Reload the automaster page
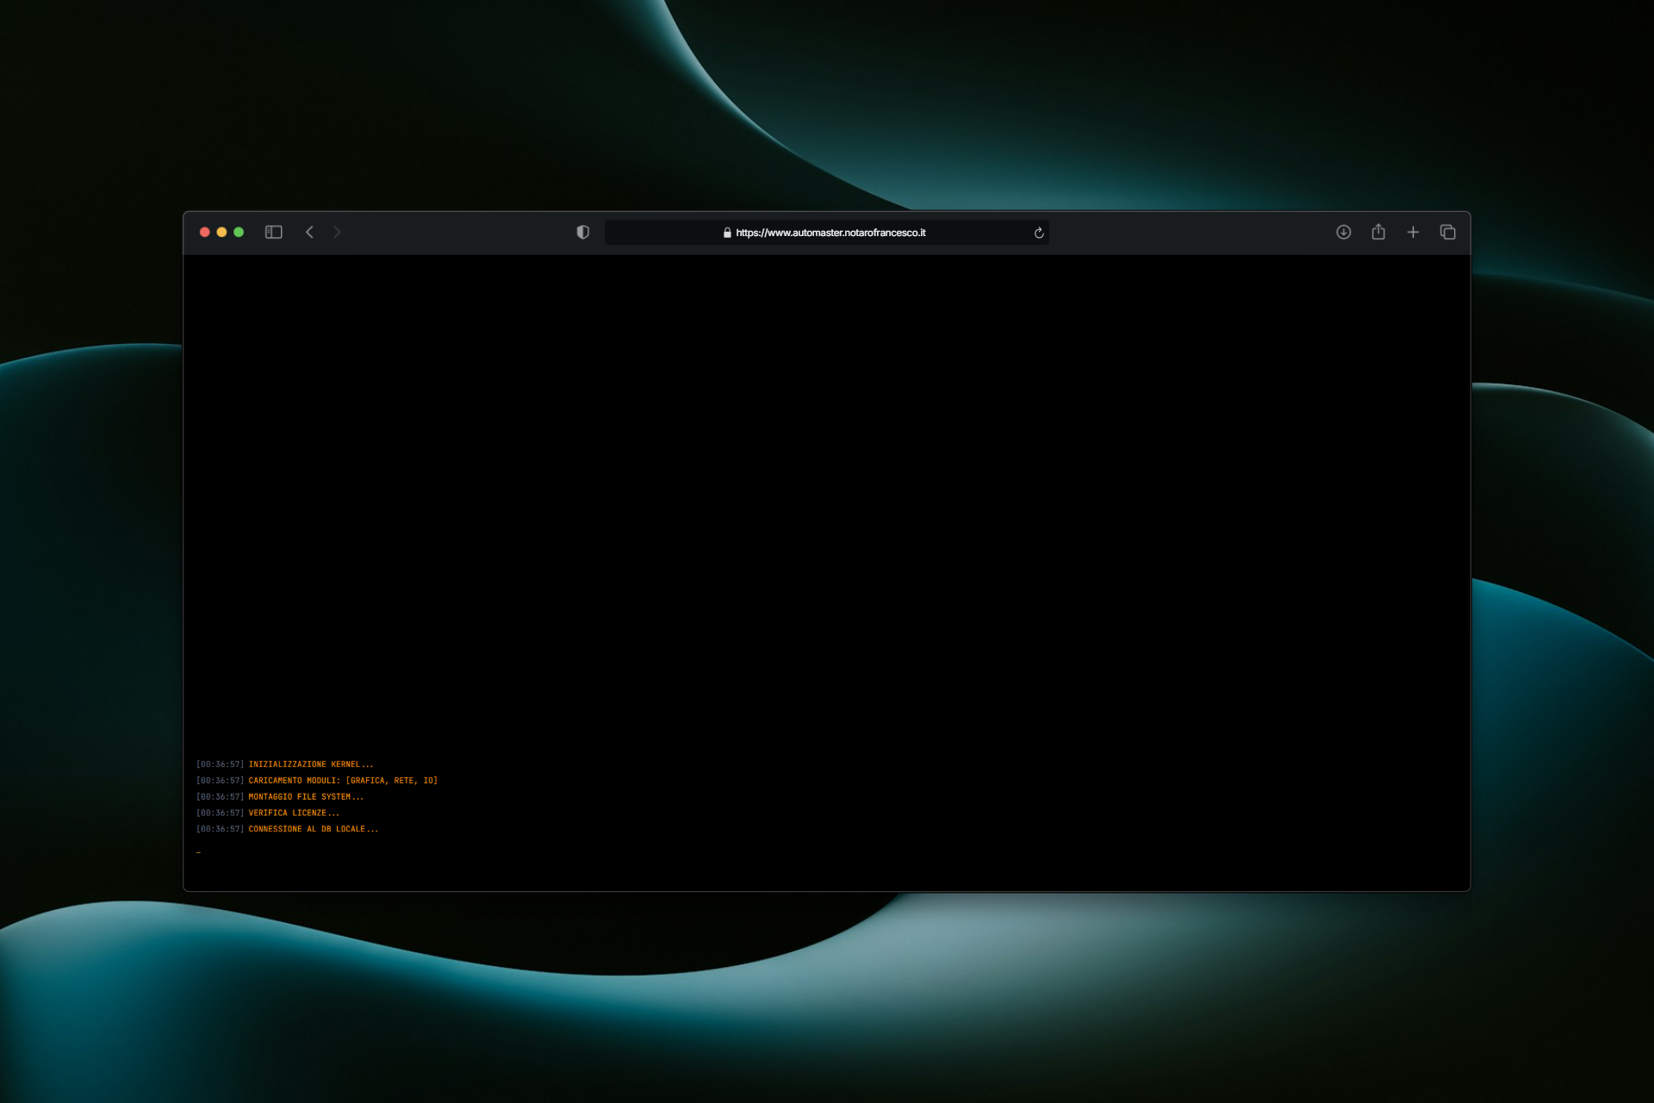 pyautogui.click(x=1039, y=233)
